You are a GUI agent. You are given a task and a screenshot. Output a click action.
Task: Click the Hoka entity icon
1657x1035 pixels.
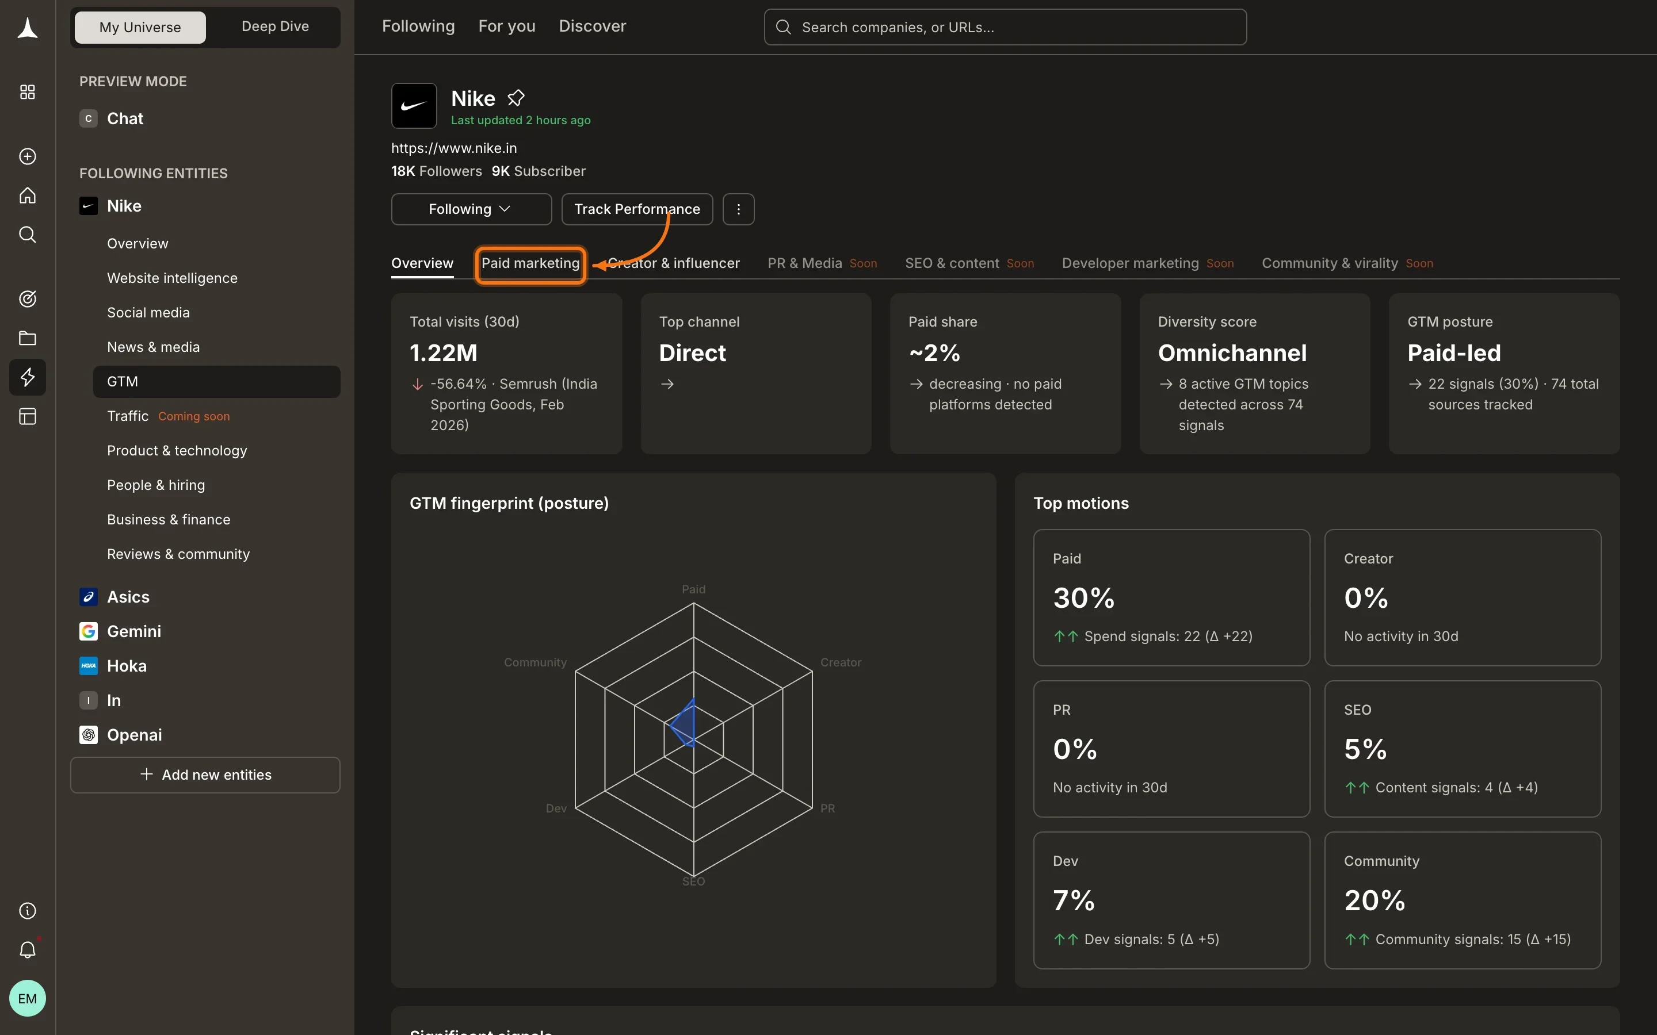pyautogui.click(x=89, y=666)
